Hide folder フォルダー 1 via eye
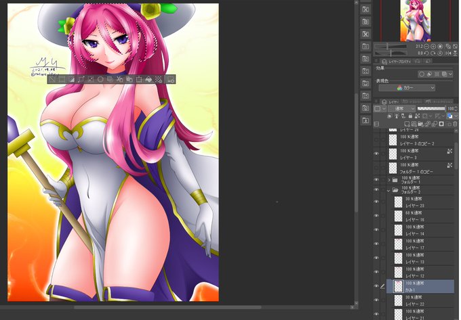 [x=376, y=179]
